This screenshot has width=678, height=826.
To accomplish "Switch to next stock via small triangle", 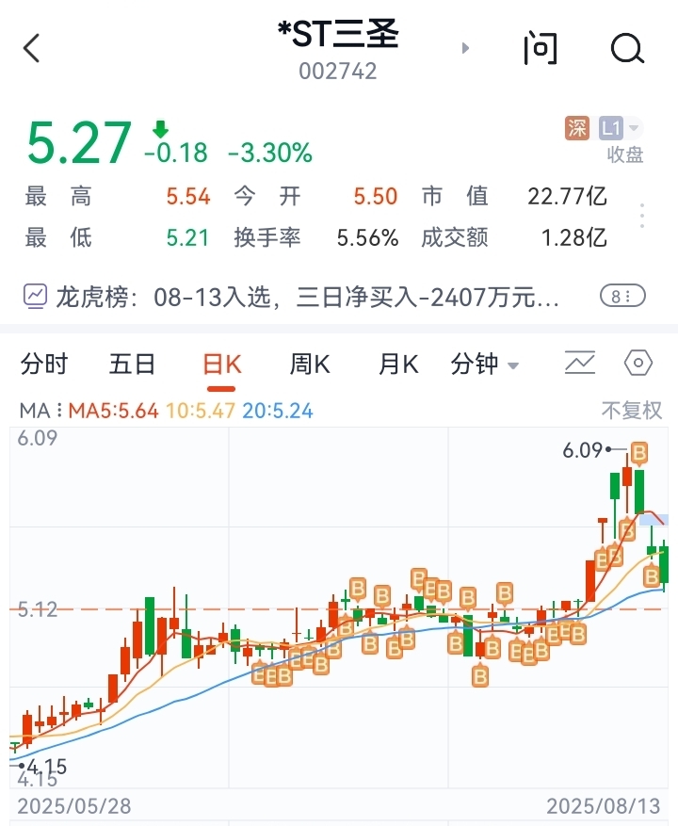I will (x=465, y=48).
